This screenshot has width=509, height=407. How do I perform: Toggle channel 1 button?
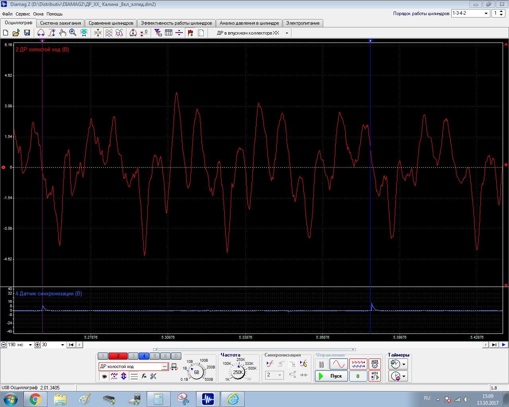point(103,356)
